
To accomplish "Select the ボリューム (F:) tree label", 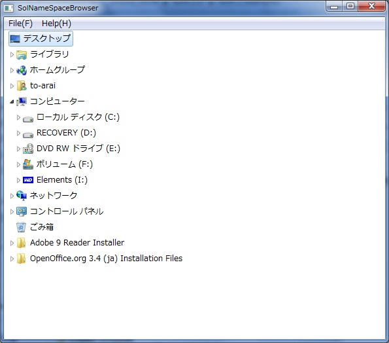I will [65, 164].
